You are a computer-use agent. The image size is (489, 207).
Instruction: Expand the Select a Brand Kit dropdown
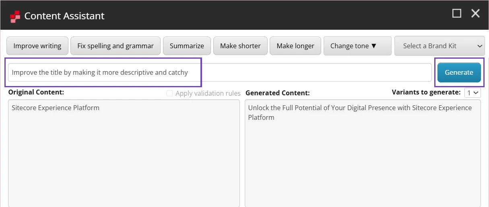(x=439, y=46)
